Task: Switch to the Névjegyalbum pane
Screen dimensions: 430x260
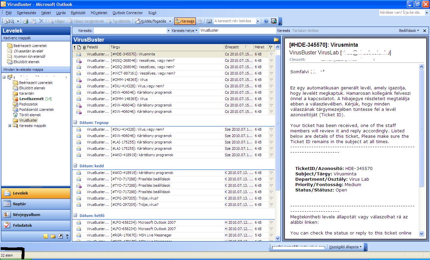Action: pyautogui.click(x=36, y=215)
